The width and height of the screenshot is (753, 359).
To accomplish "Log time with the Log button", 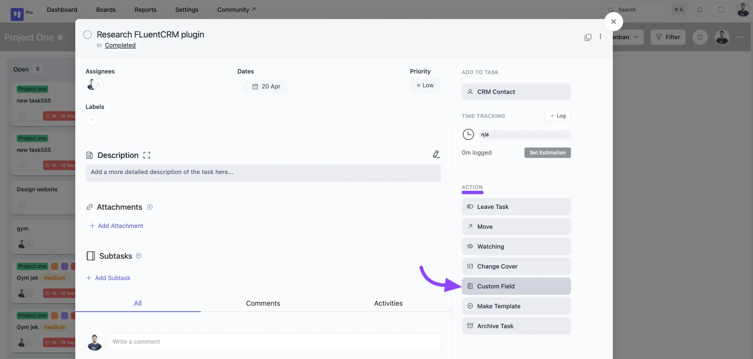I will [558, 116].
